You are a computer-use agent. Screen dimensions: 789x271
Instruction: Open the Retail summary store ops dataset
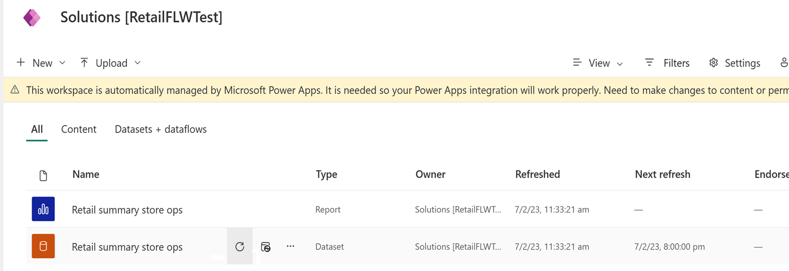127,247
